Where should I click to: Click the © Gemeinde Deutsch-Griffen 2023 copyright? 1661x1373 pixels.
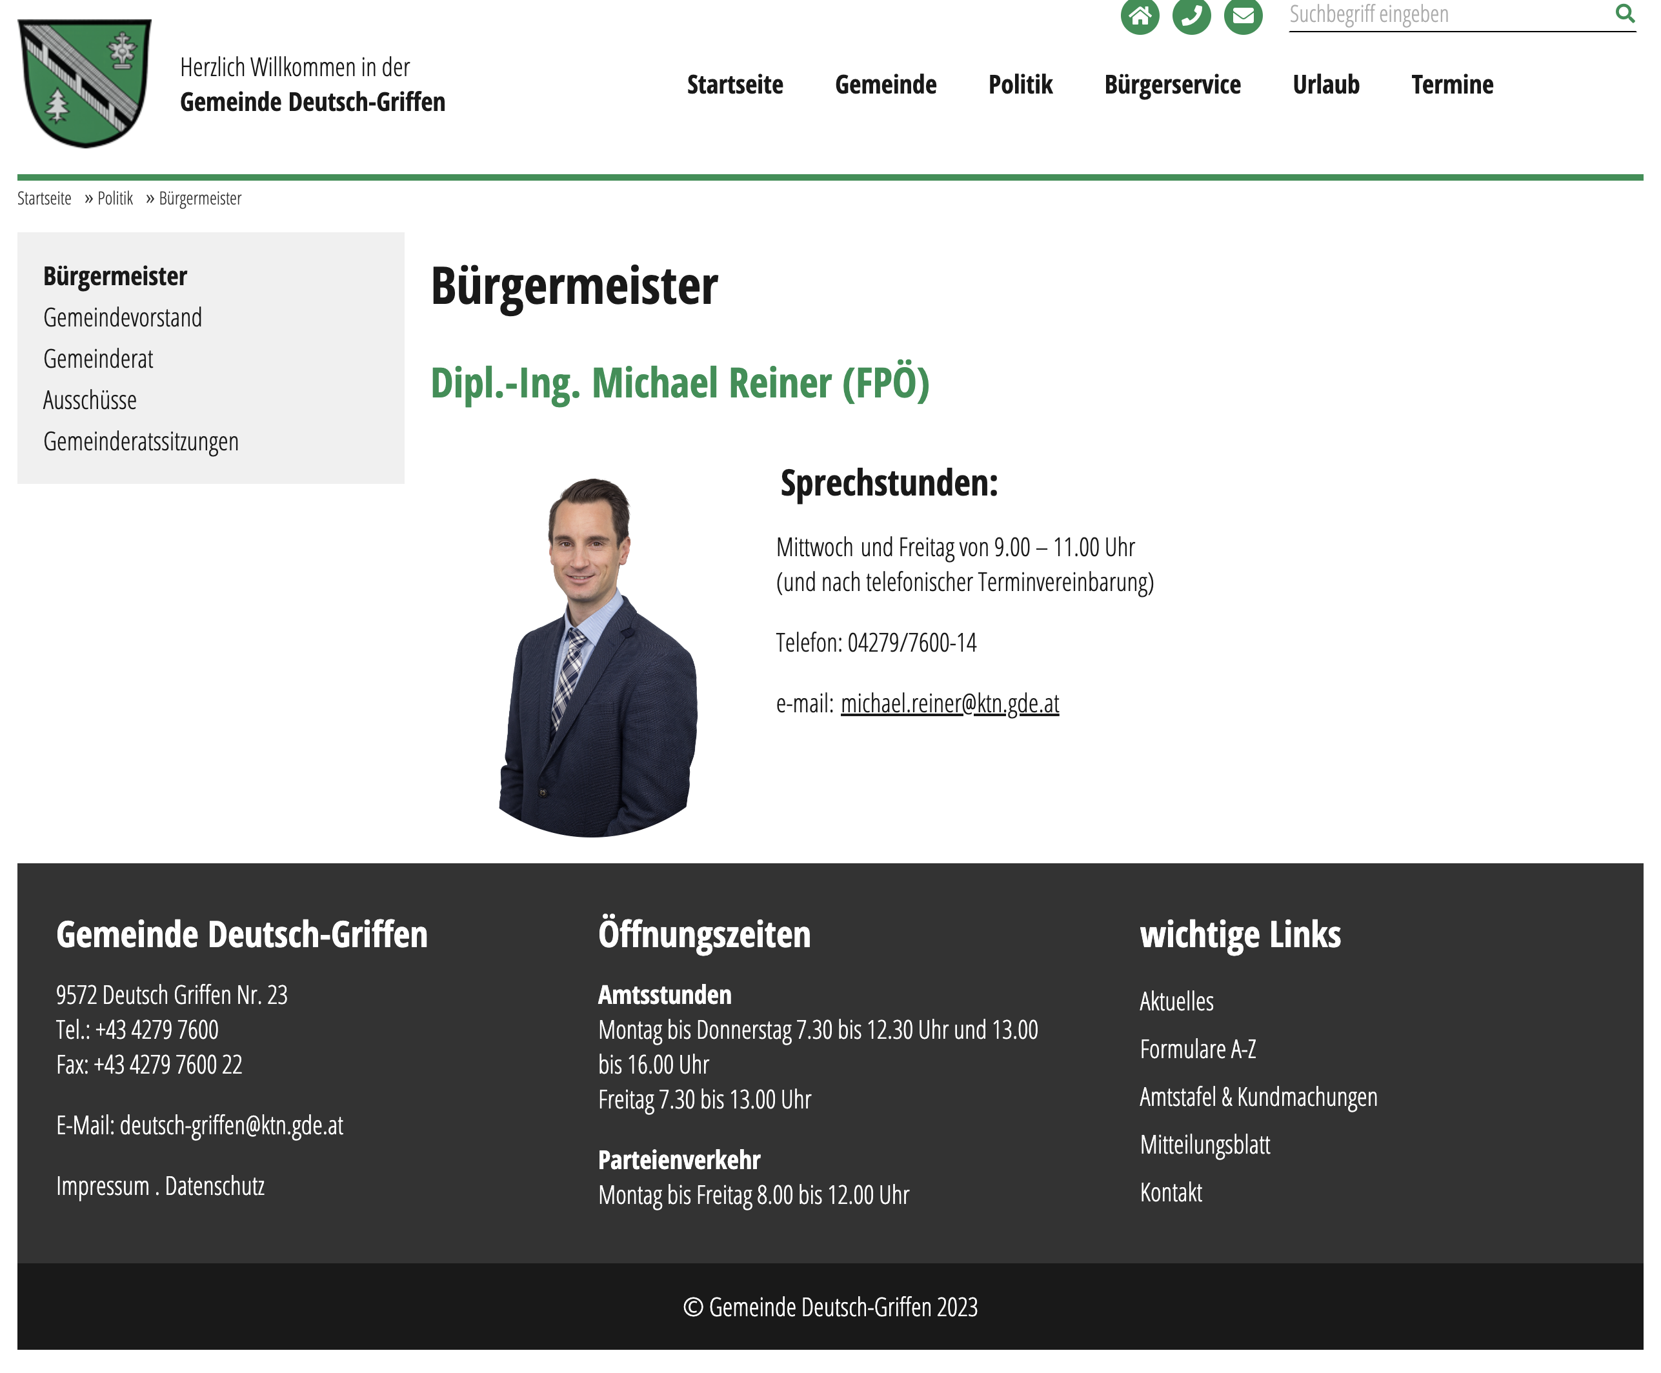(830, 1307)
